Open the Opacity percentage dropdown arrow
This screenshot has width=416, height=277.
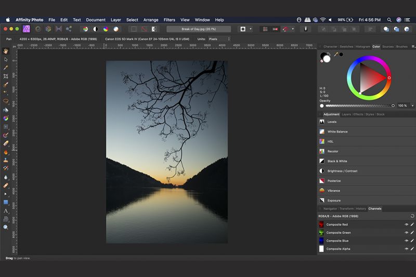coord(412,105)
